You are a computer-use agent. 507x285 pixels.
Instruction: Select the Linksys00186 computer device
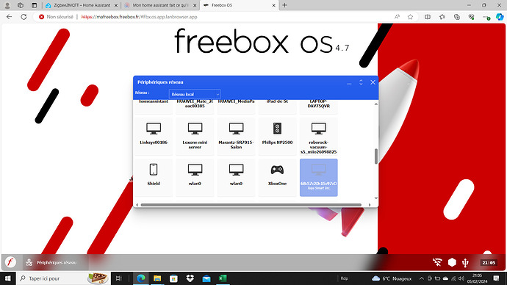(x=154, y=136)
